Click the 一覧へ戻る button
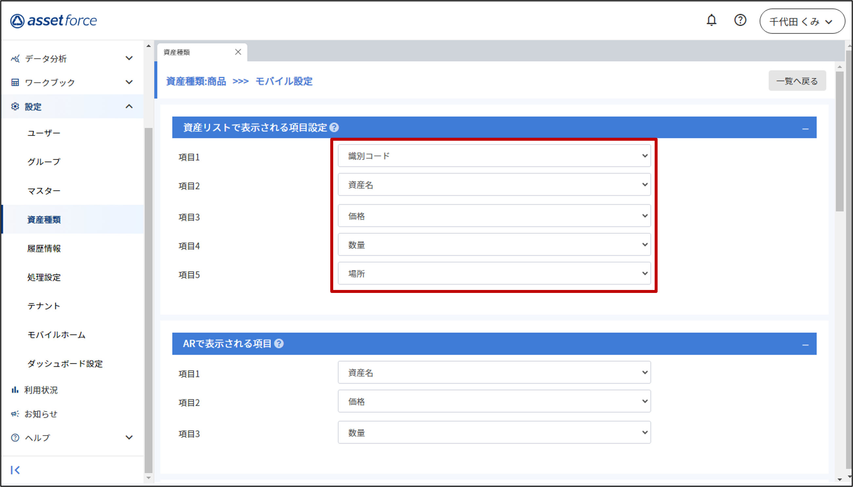The height and width of the screenshot is (487, 853). coord(797,81)
